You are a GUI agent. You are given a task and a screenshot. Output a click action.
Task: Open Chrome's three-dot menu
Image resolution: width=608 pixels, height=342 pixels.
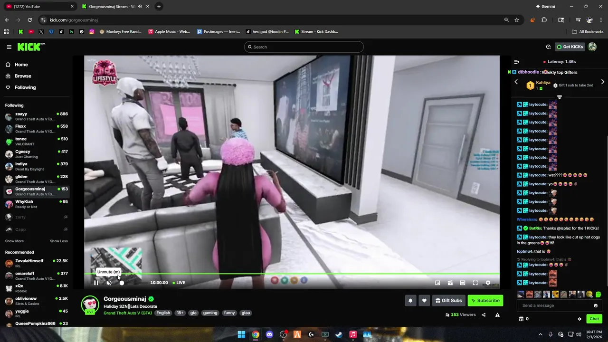click(601, 20)
